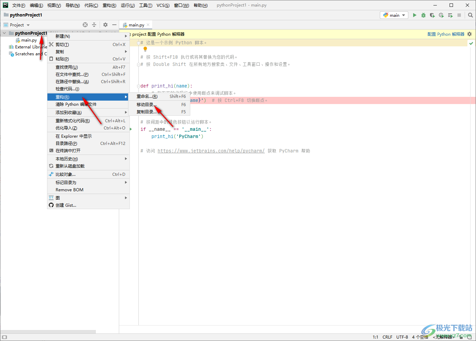Collapse the code fold marker on first comment line

[x=138, y=43]
